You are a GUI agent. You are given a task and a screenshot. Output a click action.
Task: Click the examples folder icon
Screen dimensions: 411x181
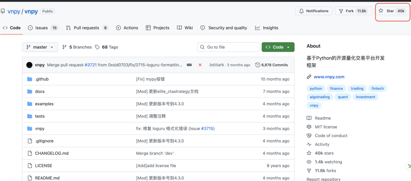(x=30, y=104)
